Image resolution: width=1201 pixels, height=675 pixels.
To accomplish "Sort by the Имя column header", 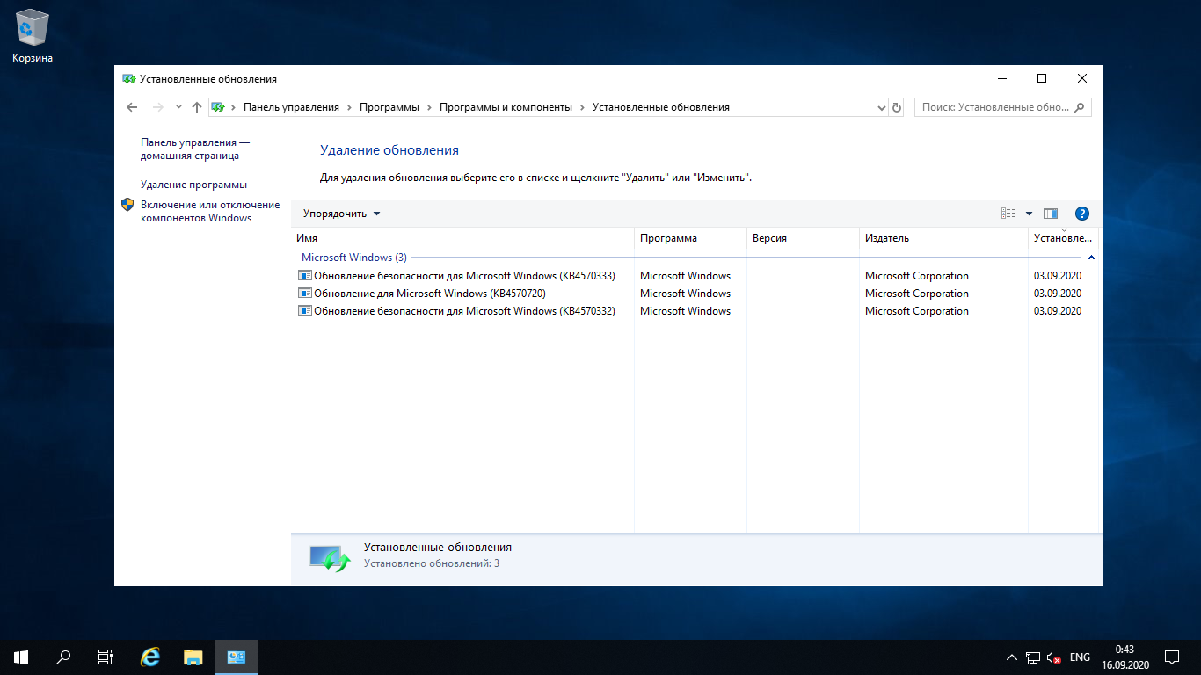I will (462, 238).
